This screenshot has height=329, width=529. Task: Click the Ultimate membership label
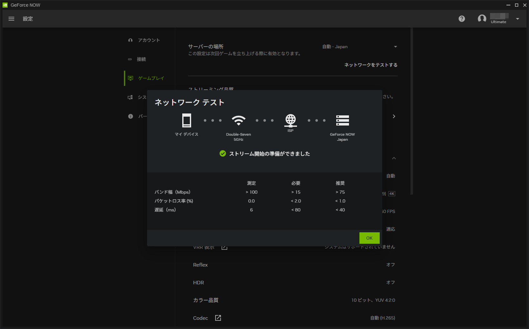click(499, 22)
